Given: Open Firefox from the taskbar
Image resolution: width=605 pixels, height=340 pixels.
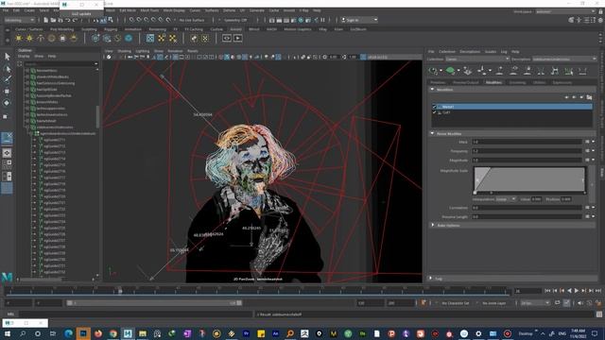Looking at the screenshot, I should tap(98, 333).
